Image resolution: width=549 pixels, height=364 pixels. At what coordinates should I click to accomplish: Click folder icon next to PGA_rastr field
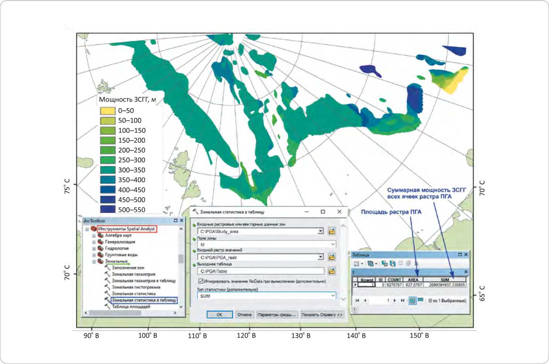pos(331,257)
